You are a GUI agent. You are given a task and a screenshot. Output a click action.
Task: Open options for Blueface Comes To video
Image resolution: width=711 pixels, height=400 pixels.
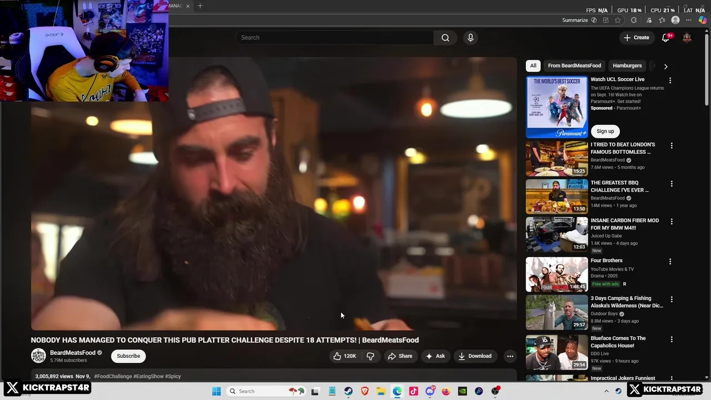672,339
